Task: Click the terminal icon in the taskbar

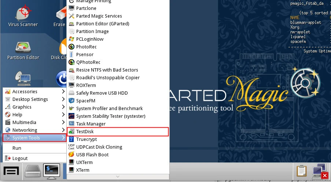Action: click(52, 171)
